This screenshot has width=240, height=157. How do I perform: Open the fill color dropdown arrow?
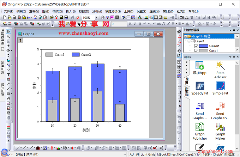click(x=203, y=24)
